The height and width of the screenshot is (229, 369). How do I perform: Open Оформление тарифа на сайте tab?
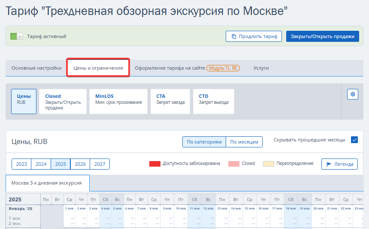pyautogui.click(x=188, y=68)
